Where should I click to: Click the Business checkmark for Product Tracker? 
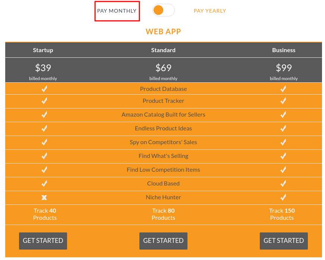click(x=283, y=101)
